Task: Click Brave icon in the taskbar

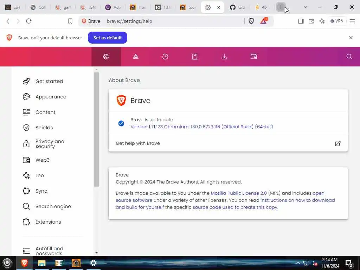Action: coord(24,263)
